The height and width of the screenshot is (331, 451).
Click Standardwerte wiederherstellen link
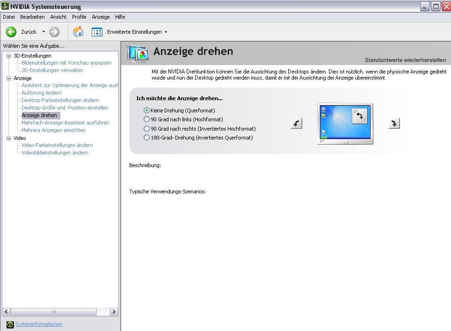405,60
